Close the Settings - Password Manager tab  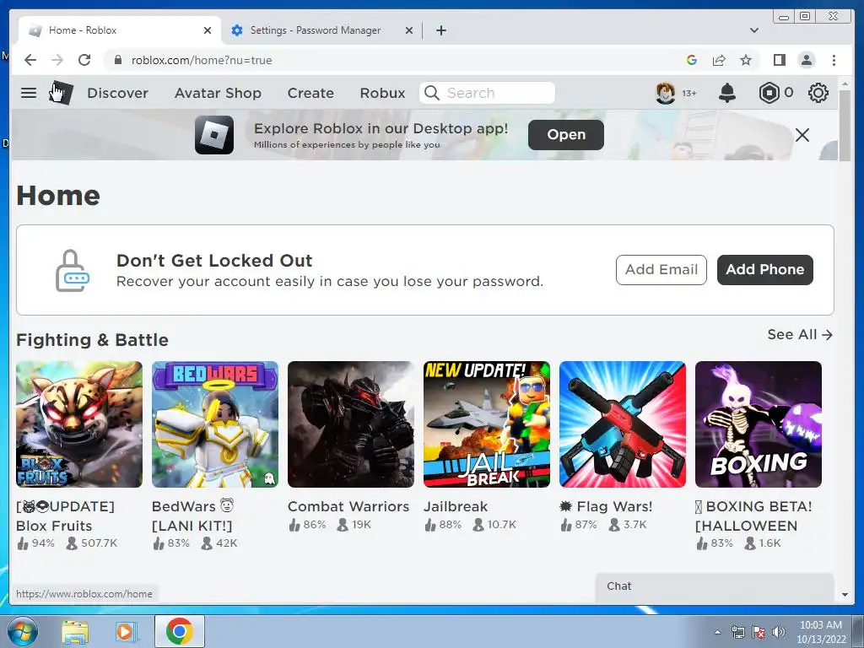pos(409,30)
